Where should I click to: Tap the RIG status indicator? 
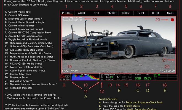pos(130,79)
